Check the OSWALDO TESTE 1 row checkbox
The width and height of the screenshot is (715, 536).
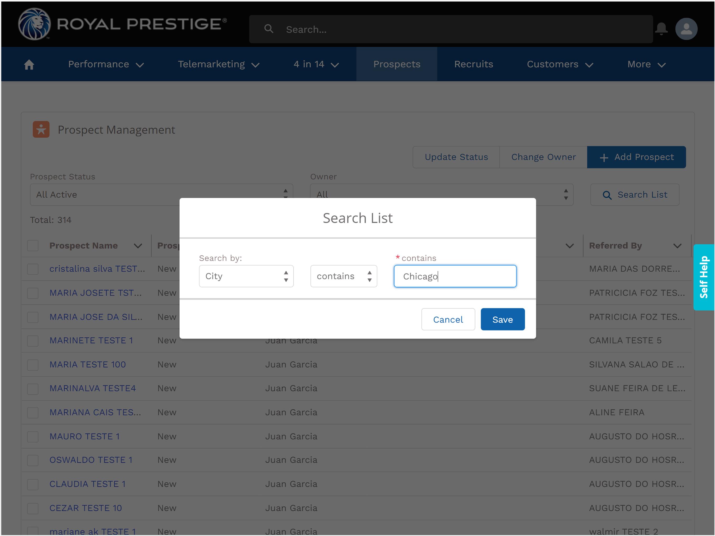tap(33, 460)
